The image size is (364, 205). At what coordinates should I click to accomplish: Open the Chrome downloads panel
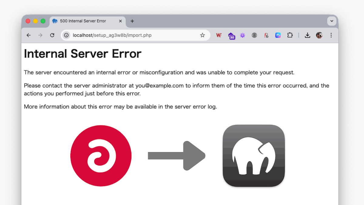click(307, 35)
